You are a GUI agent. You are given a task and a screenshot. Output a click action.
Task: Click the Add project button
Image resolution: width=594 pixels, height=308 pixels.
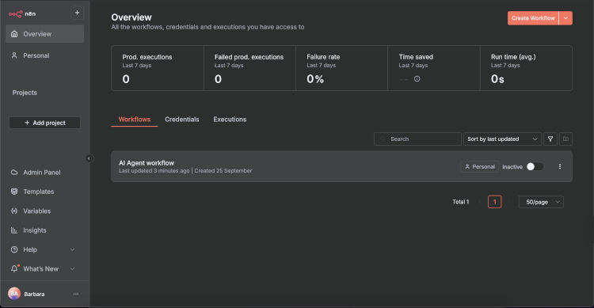(x=44, y=123)
